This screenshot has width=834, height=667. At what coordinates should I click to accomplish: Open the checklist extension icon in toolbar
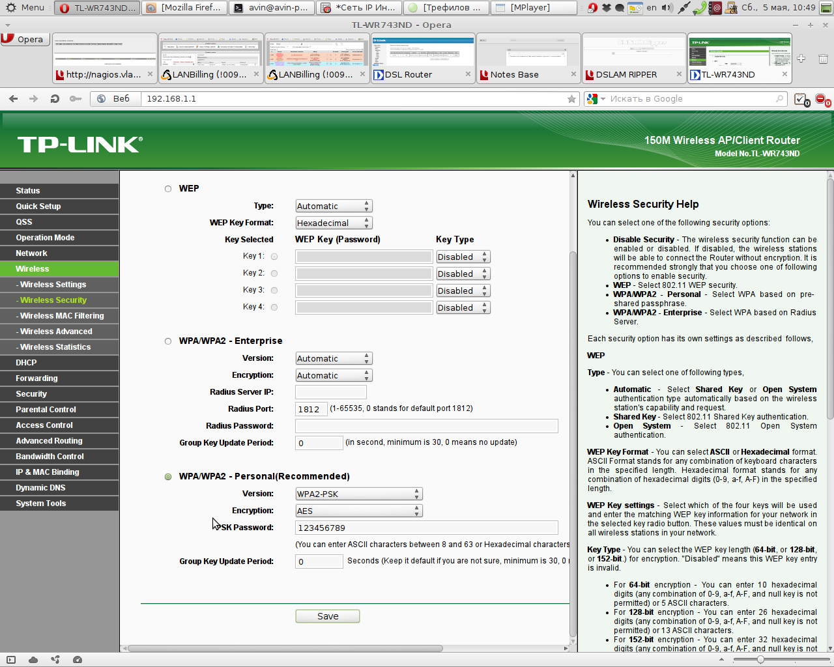click(x=801, y=100)
